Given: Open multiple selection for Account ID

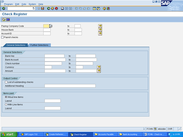Looking at the screenshot, I should click(100, 34).
